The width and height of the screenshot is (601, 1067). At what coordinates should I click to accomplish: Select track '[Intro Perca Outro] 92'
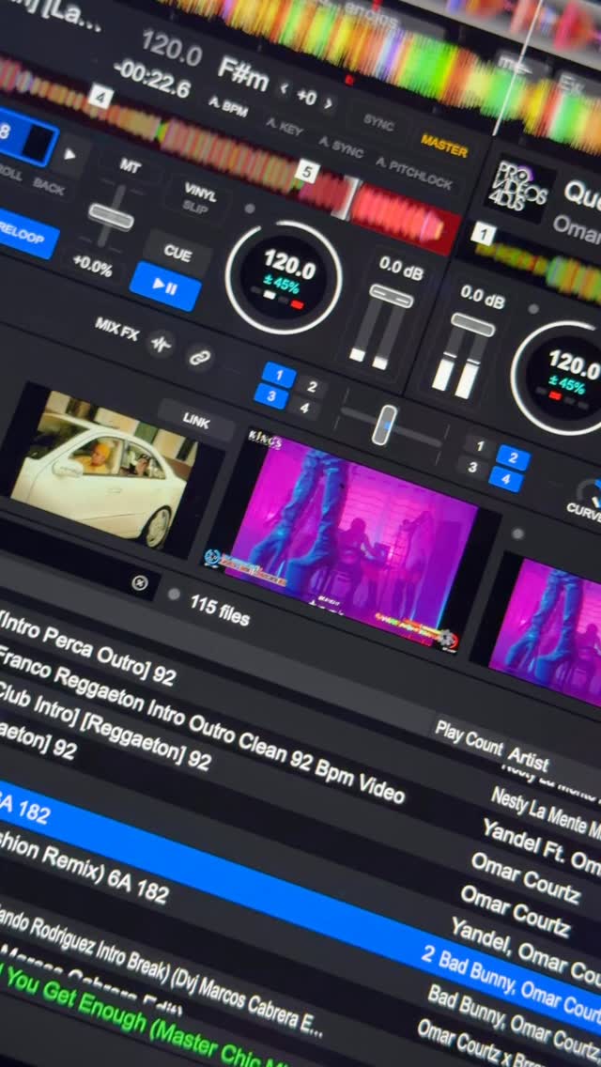pos(88,646)
